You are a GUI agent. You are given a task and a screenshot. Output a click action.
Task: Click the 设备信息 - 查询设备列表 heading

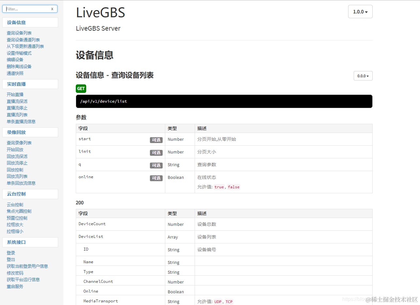pyautogui.click(x=115, y=75)
